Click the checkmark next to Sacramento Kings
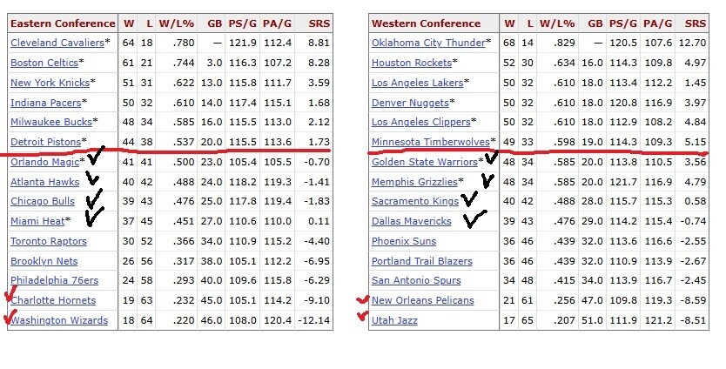Viewport: 726px width, 369px height. (469, 199)
